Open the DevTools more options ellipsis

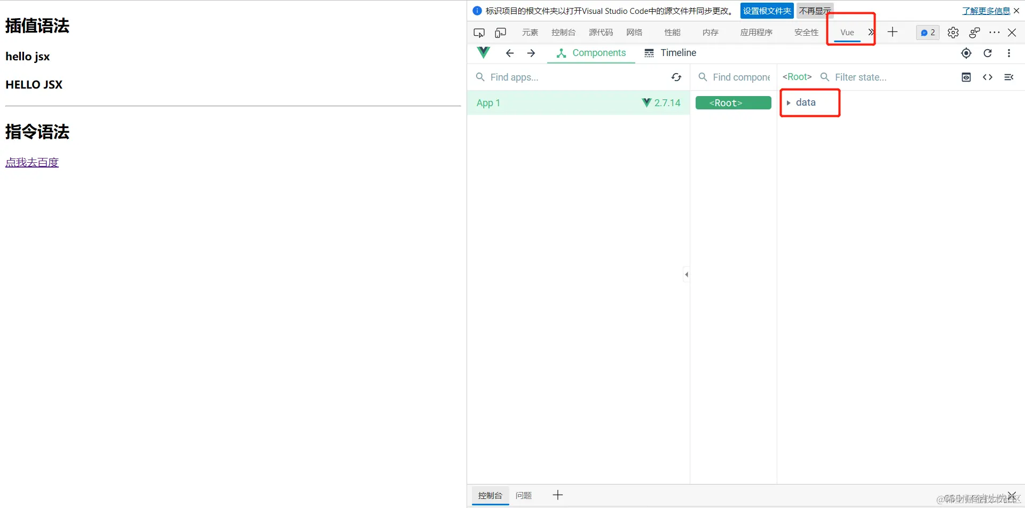pos(994,33)
